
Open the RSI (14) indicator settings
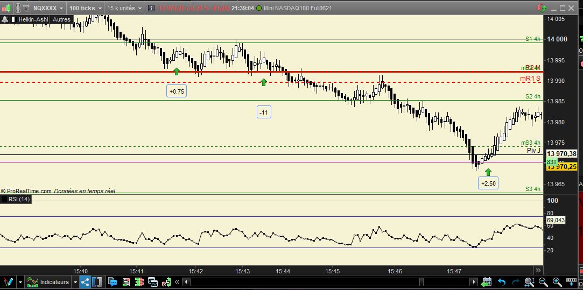[19, 200]
